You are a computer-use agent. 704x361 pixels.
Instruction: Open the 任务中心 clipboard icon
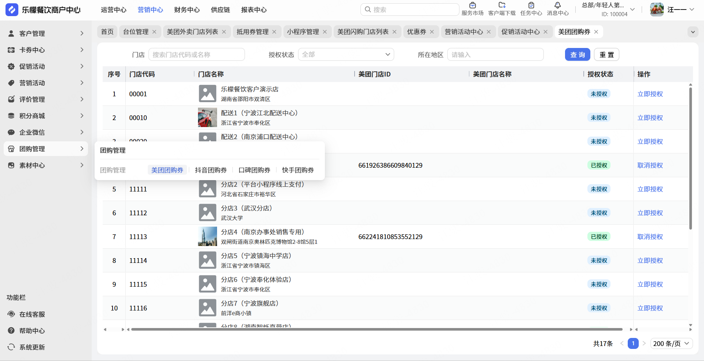pyautogui.click(x=531, y=5)
